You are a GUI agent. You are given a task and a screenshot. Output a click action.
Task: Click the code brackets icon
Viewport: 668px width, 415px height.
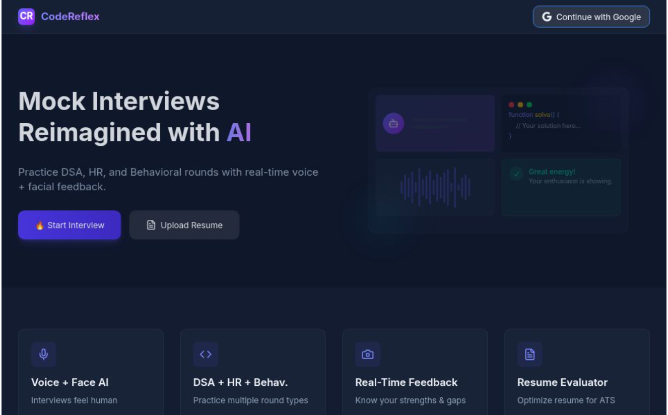pos(206,354)
